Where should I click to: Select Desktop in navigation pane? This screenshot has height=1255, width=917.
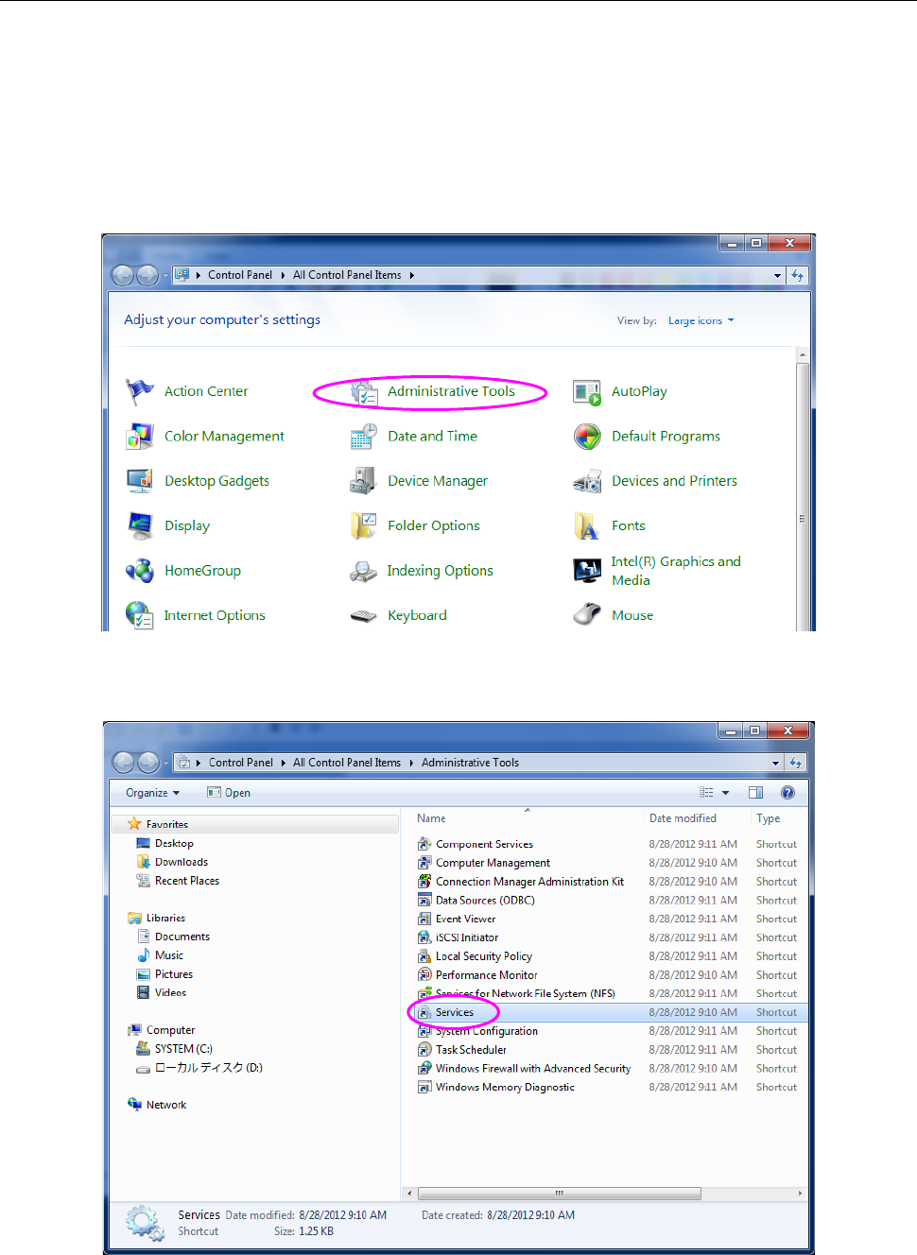[174, 843]
